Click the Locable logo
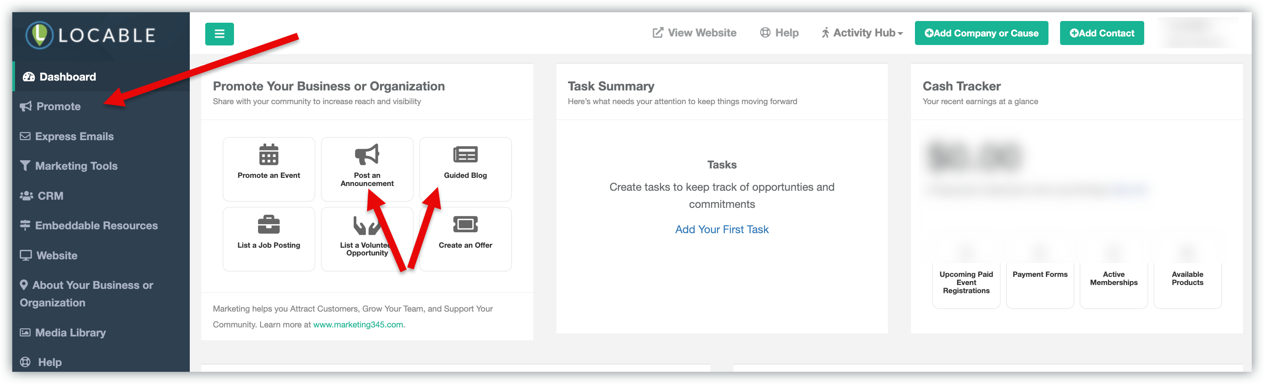Image resolution: width=1264 pixels, height=384 pixels. pos(91,35)
